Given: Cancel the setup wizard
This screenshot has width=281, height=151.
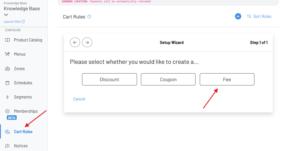Looking at the screenshot, I should tap(79, 99).
